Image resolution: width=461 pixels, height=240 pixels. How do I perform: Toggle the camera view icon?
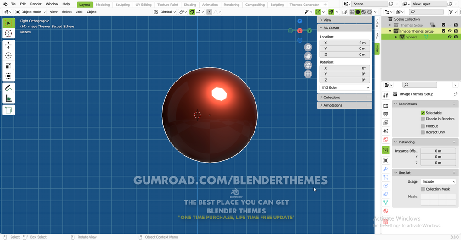click(x=308, y=65)
